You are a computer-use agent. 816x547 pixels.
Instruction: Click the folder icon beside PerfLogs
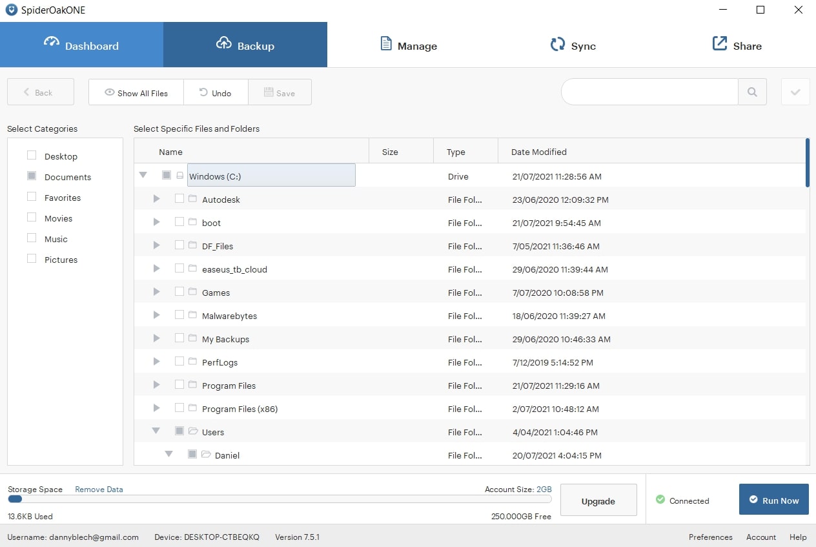192,362
